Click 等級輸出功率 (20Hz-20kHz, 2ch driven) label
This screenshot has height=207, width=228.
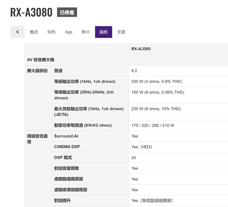click(x=84, y=95)
